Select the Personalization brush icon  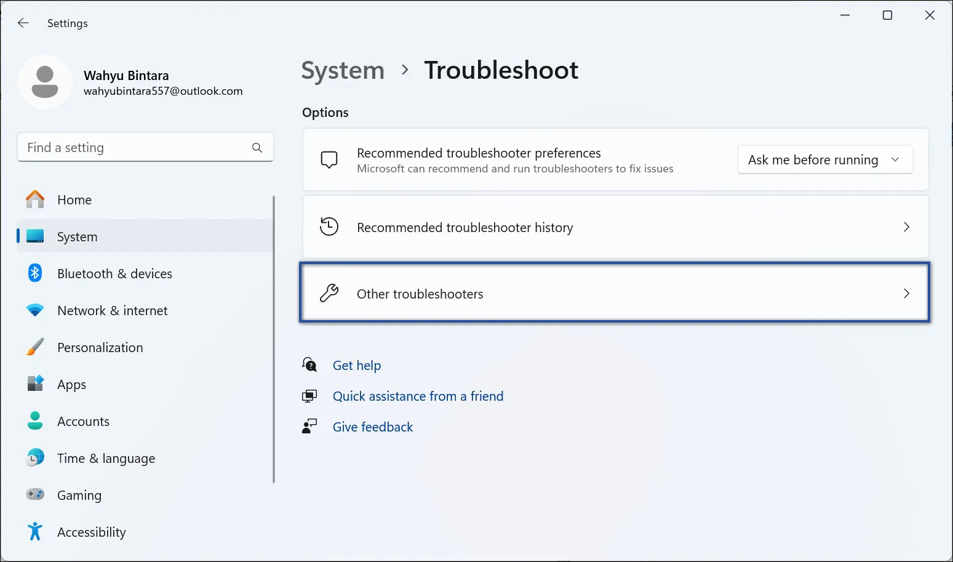pyautogui.click(x=35, y=347)
